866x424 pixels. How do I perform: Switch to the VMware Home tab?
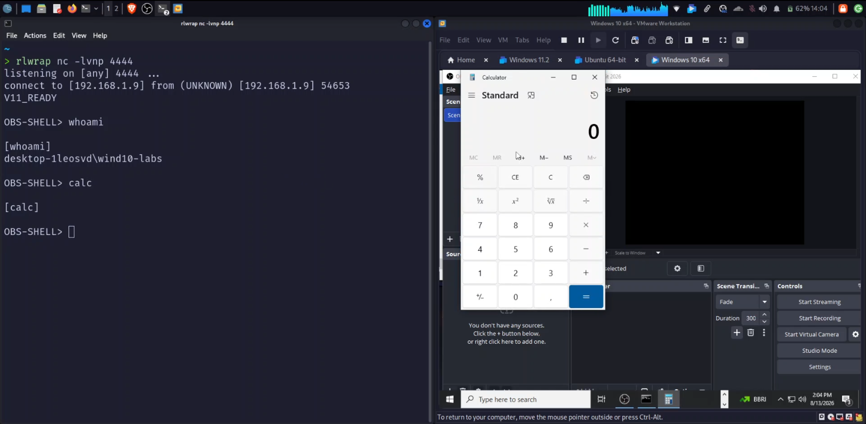(x=461, y=60)
